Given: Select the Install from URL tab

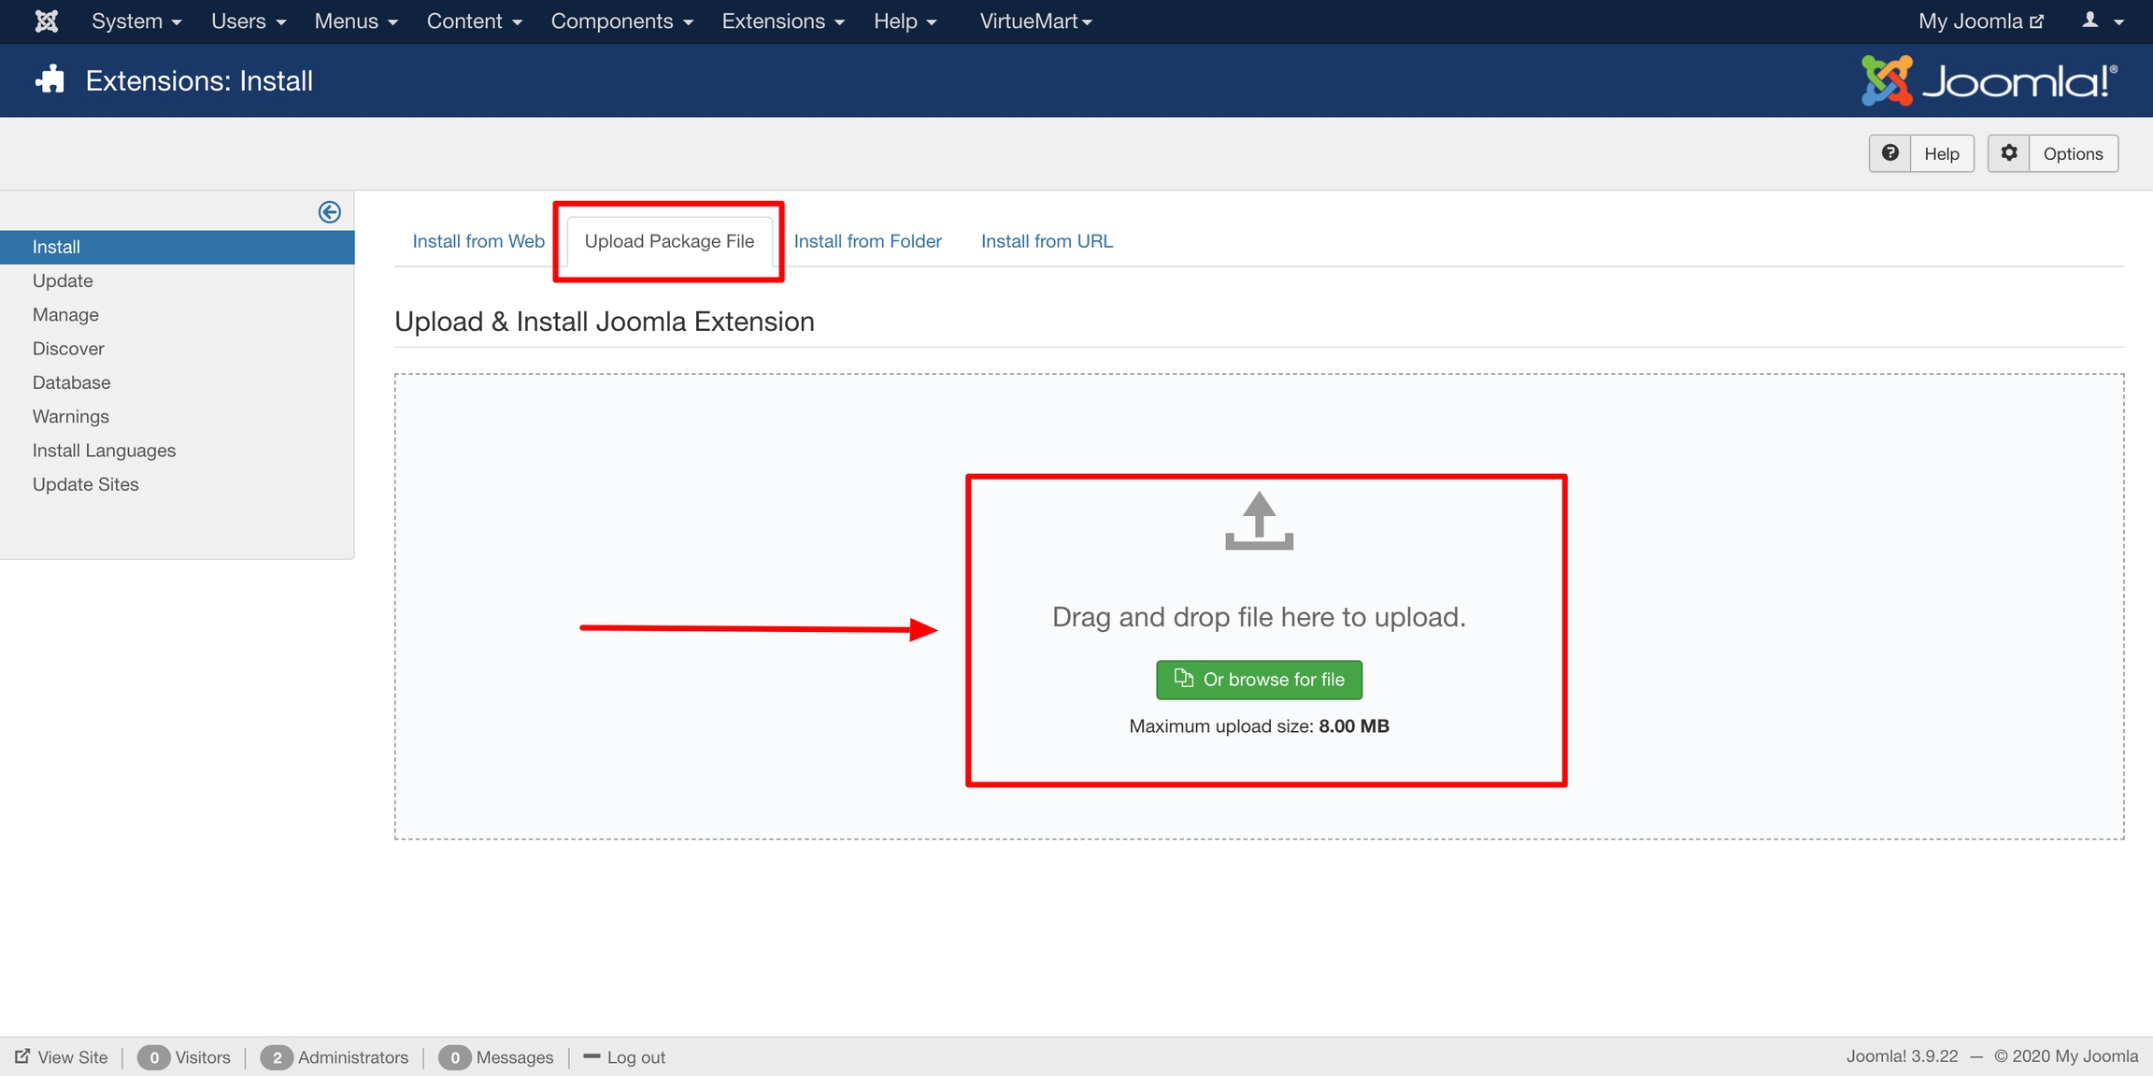Looking at the screenshot, I should point(1047,241).
